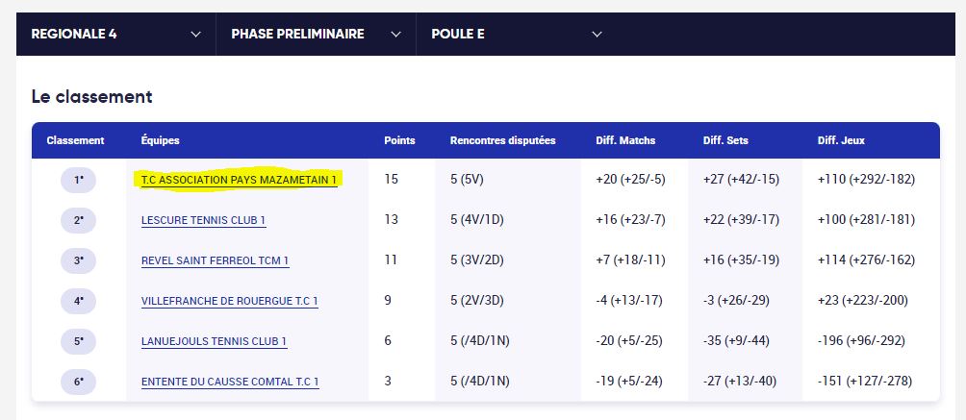Click chevron arrow next to REGIONALE 4

(196, 35)
